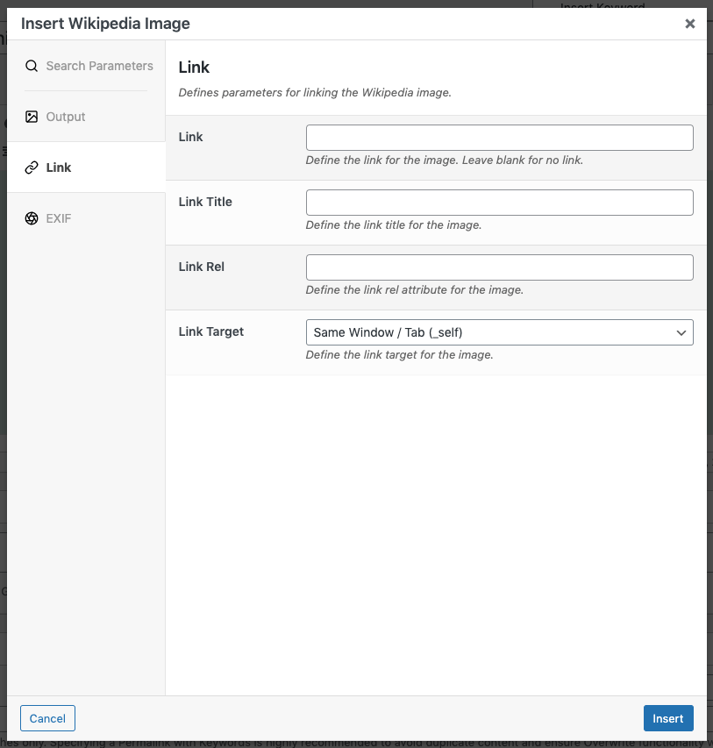Close the Insert Wikipedia Image dialog
Viewport: 713px width, 748px height.
click(x=689, y=24)
